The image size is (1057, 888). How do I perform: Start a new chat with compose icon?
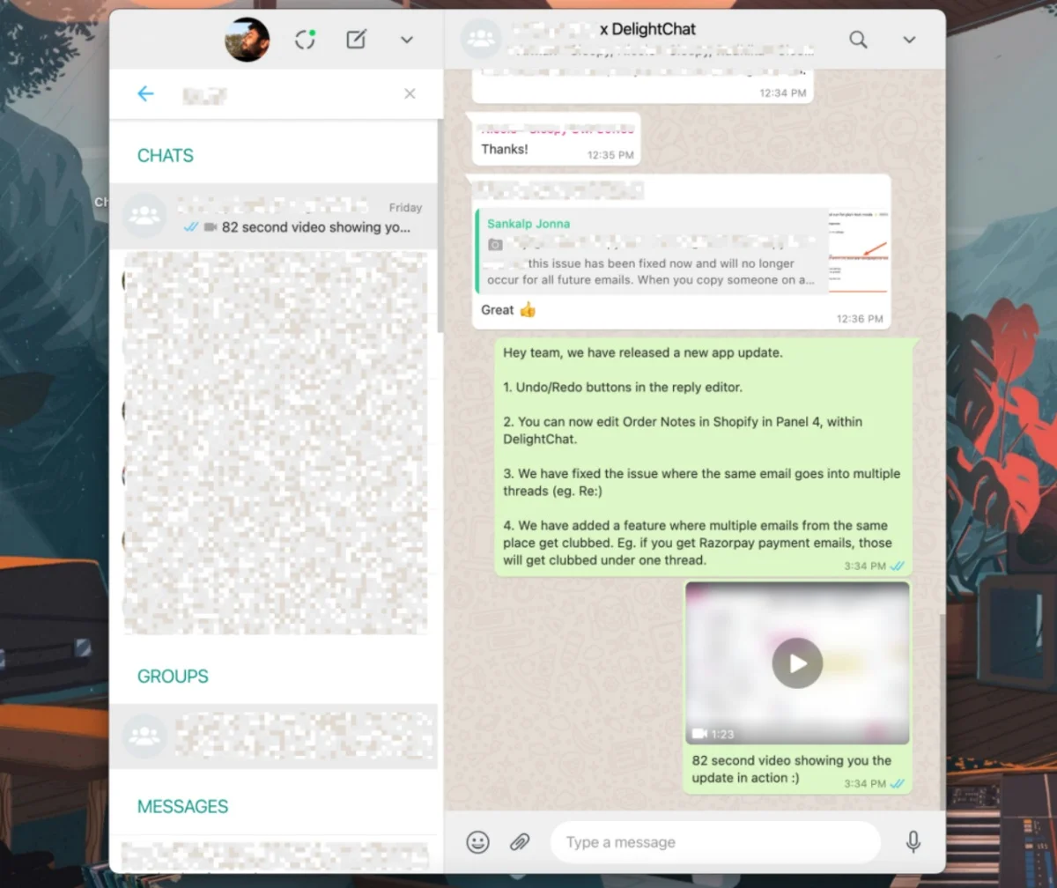356,40
